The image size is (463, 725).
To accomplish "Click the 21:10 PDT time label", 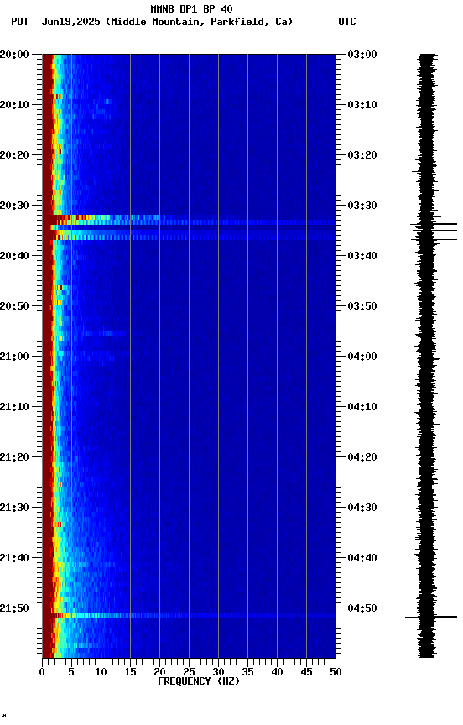I will point(14,407).
